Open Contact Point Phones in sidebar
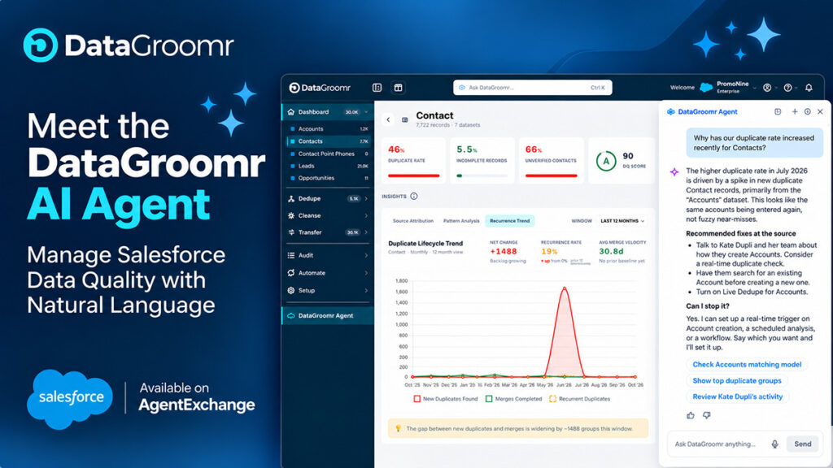Viewport: 833px width, 468px height. (329, 154)
